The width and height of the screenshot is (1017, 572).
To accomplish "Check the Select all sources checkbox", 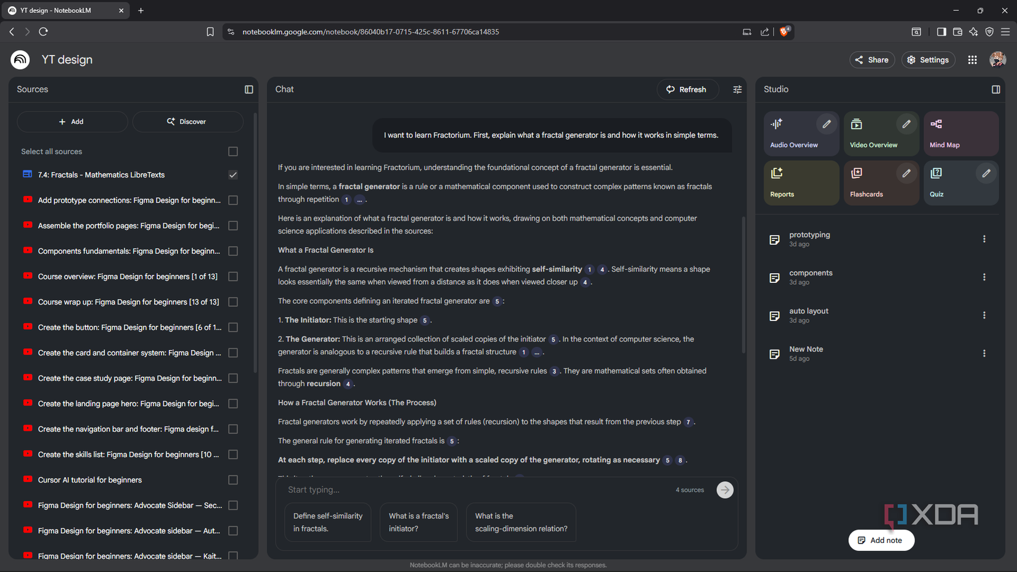I will point(233,152).
